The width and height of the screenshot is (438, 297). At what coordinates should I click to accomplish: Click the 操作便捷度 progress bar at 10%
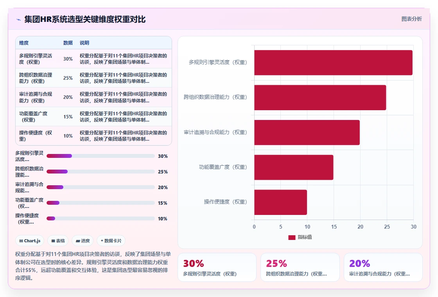tap(101, 218)
